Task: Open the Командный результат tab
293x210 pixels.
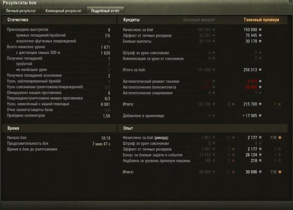Action: (x=63, y=11)
